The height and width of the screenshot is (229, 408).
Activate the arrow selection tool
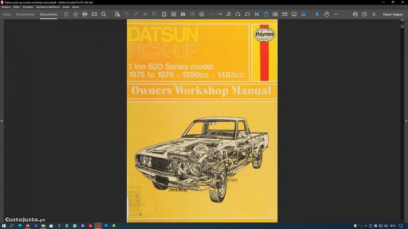pyautogui.click(x=317, y=14)
